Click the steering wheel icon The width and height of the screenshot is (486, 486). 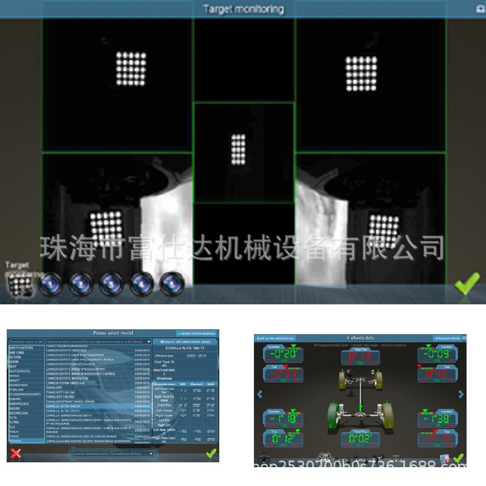pyautogui.click(x=264, y=456)
